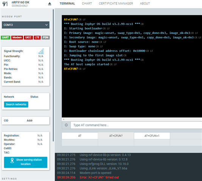Viewport: 202px width, 181px height.
Task: Click the Signal Strength label
Action: coord(14,51)
